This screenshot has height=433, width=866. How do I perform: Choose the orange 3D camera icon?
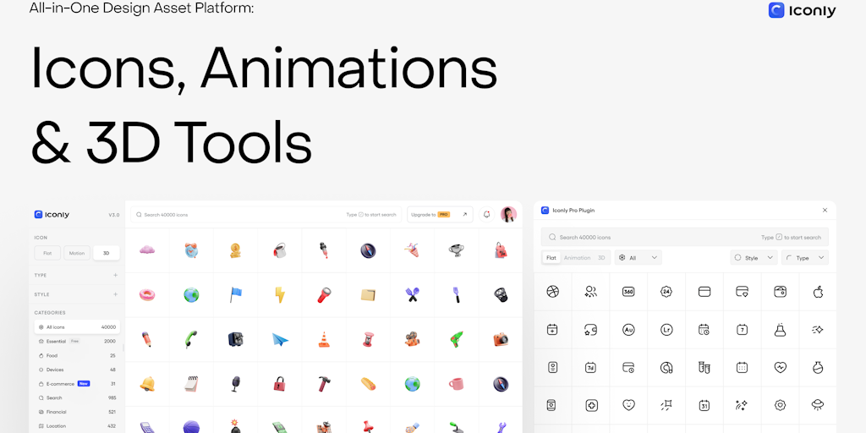[501, 339]
